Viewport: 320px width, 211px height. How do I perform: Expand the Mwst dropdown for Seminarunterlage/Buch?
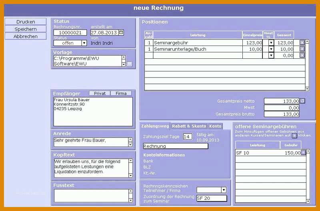click(x=271, y=49)
